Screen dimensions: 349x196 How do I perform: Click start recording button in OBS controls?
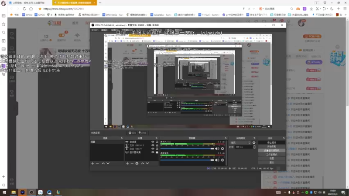tap(271, 146)
